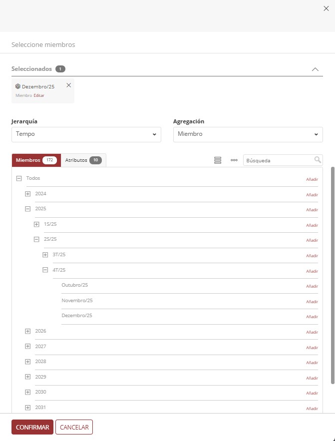Viewport: 335px width, 441px height.
Task: Switch to the Atributos tab
Action: [x=83, y=160]
